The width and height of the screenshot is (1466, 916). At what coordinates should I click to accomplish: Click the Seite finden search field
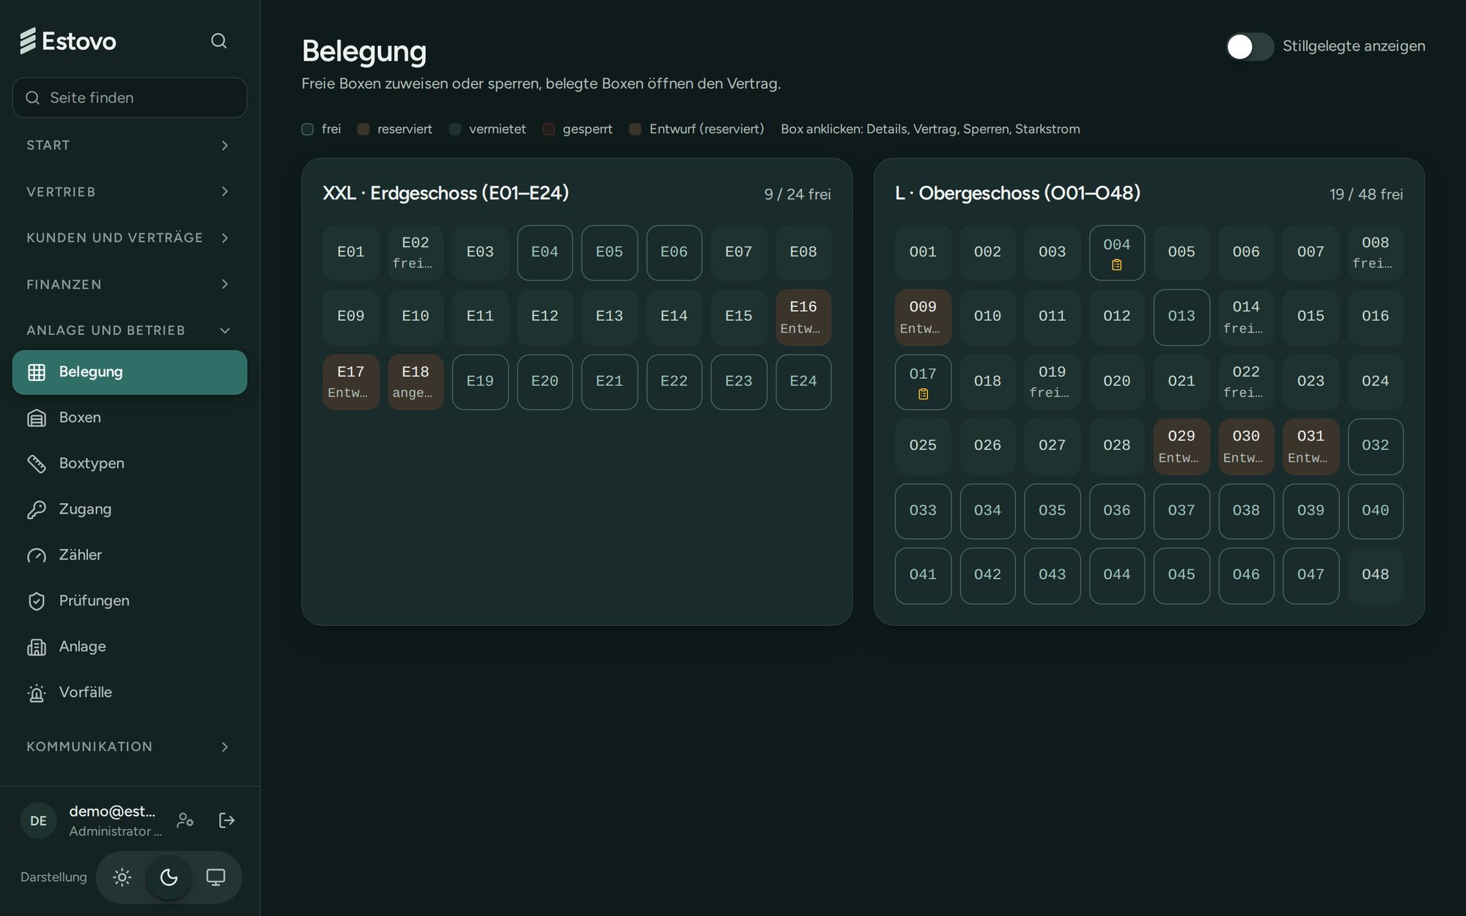tap(130, 97)
